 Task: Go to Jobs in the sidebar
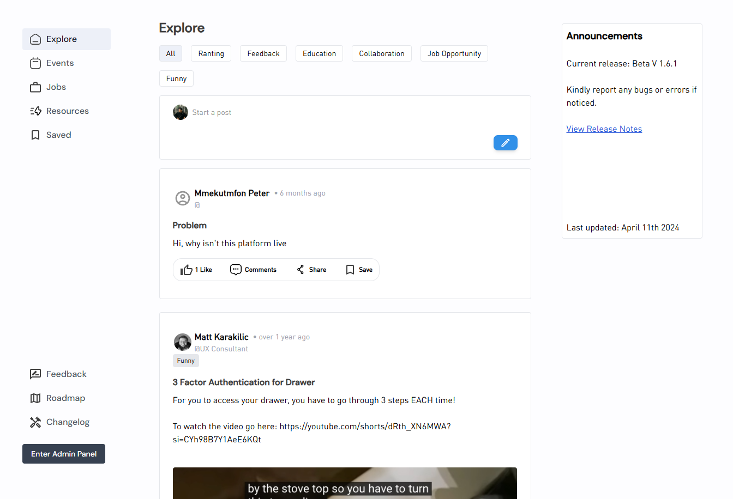[x=56, y=87]
